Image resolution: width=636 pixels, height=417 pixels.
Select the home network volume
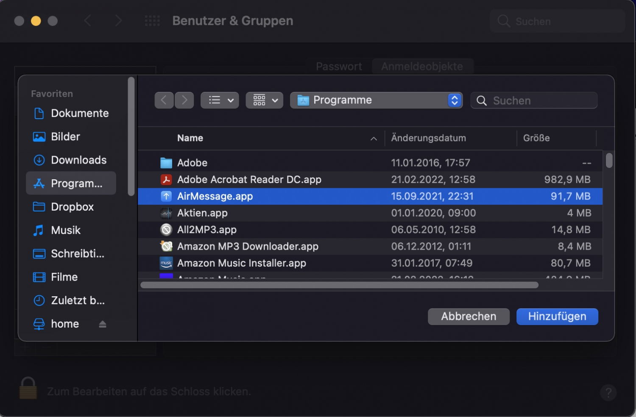(x=56, y=324)
